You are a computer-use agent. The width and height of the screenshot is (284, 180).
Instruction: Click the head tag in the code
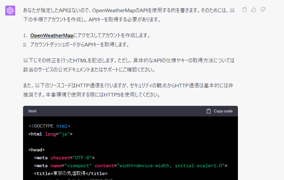click(37, 150)
